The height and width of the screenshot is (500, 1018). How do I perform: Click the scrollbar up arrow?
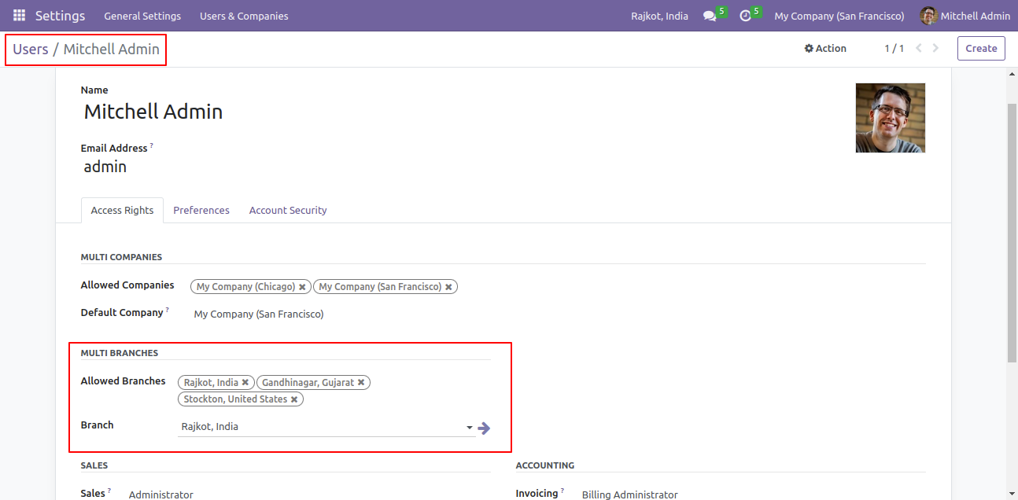click(1012, 74)
